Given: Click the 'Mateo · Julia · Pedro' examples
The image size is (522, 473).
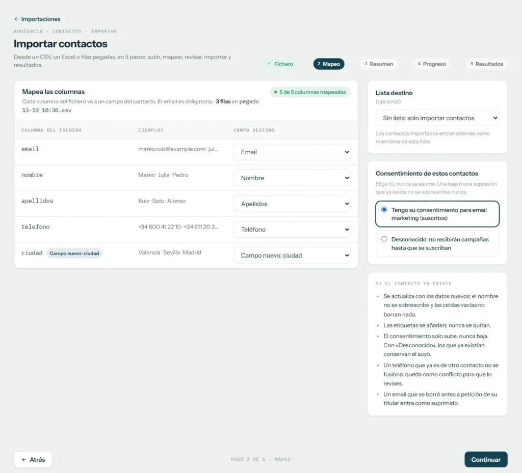Looking at the screenshot, I should 163,175.
